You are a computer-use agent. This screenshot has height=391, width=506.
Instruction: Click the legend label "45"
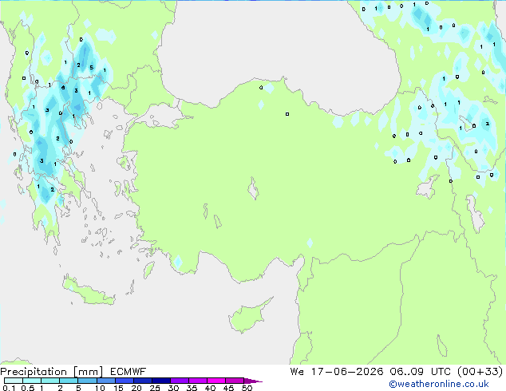228,388
